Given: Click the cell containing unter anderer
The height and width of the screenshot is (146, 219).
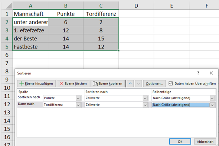Looking at the screenshot, I should tap(30, 22).
